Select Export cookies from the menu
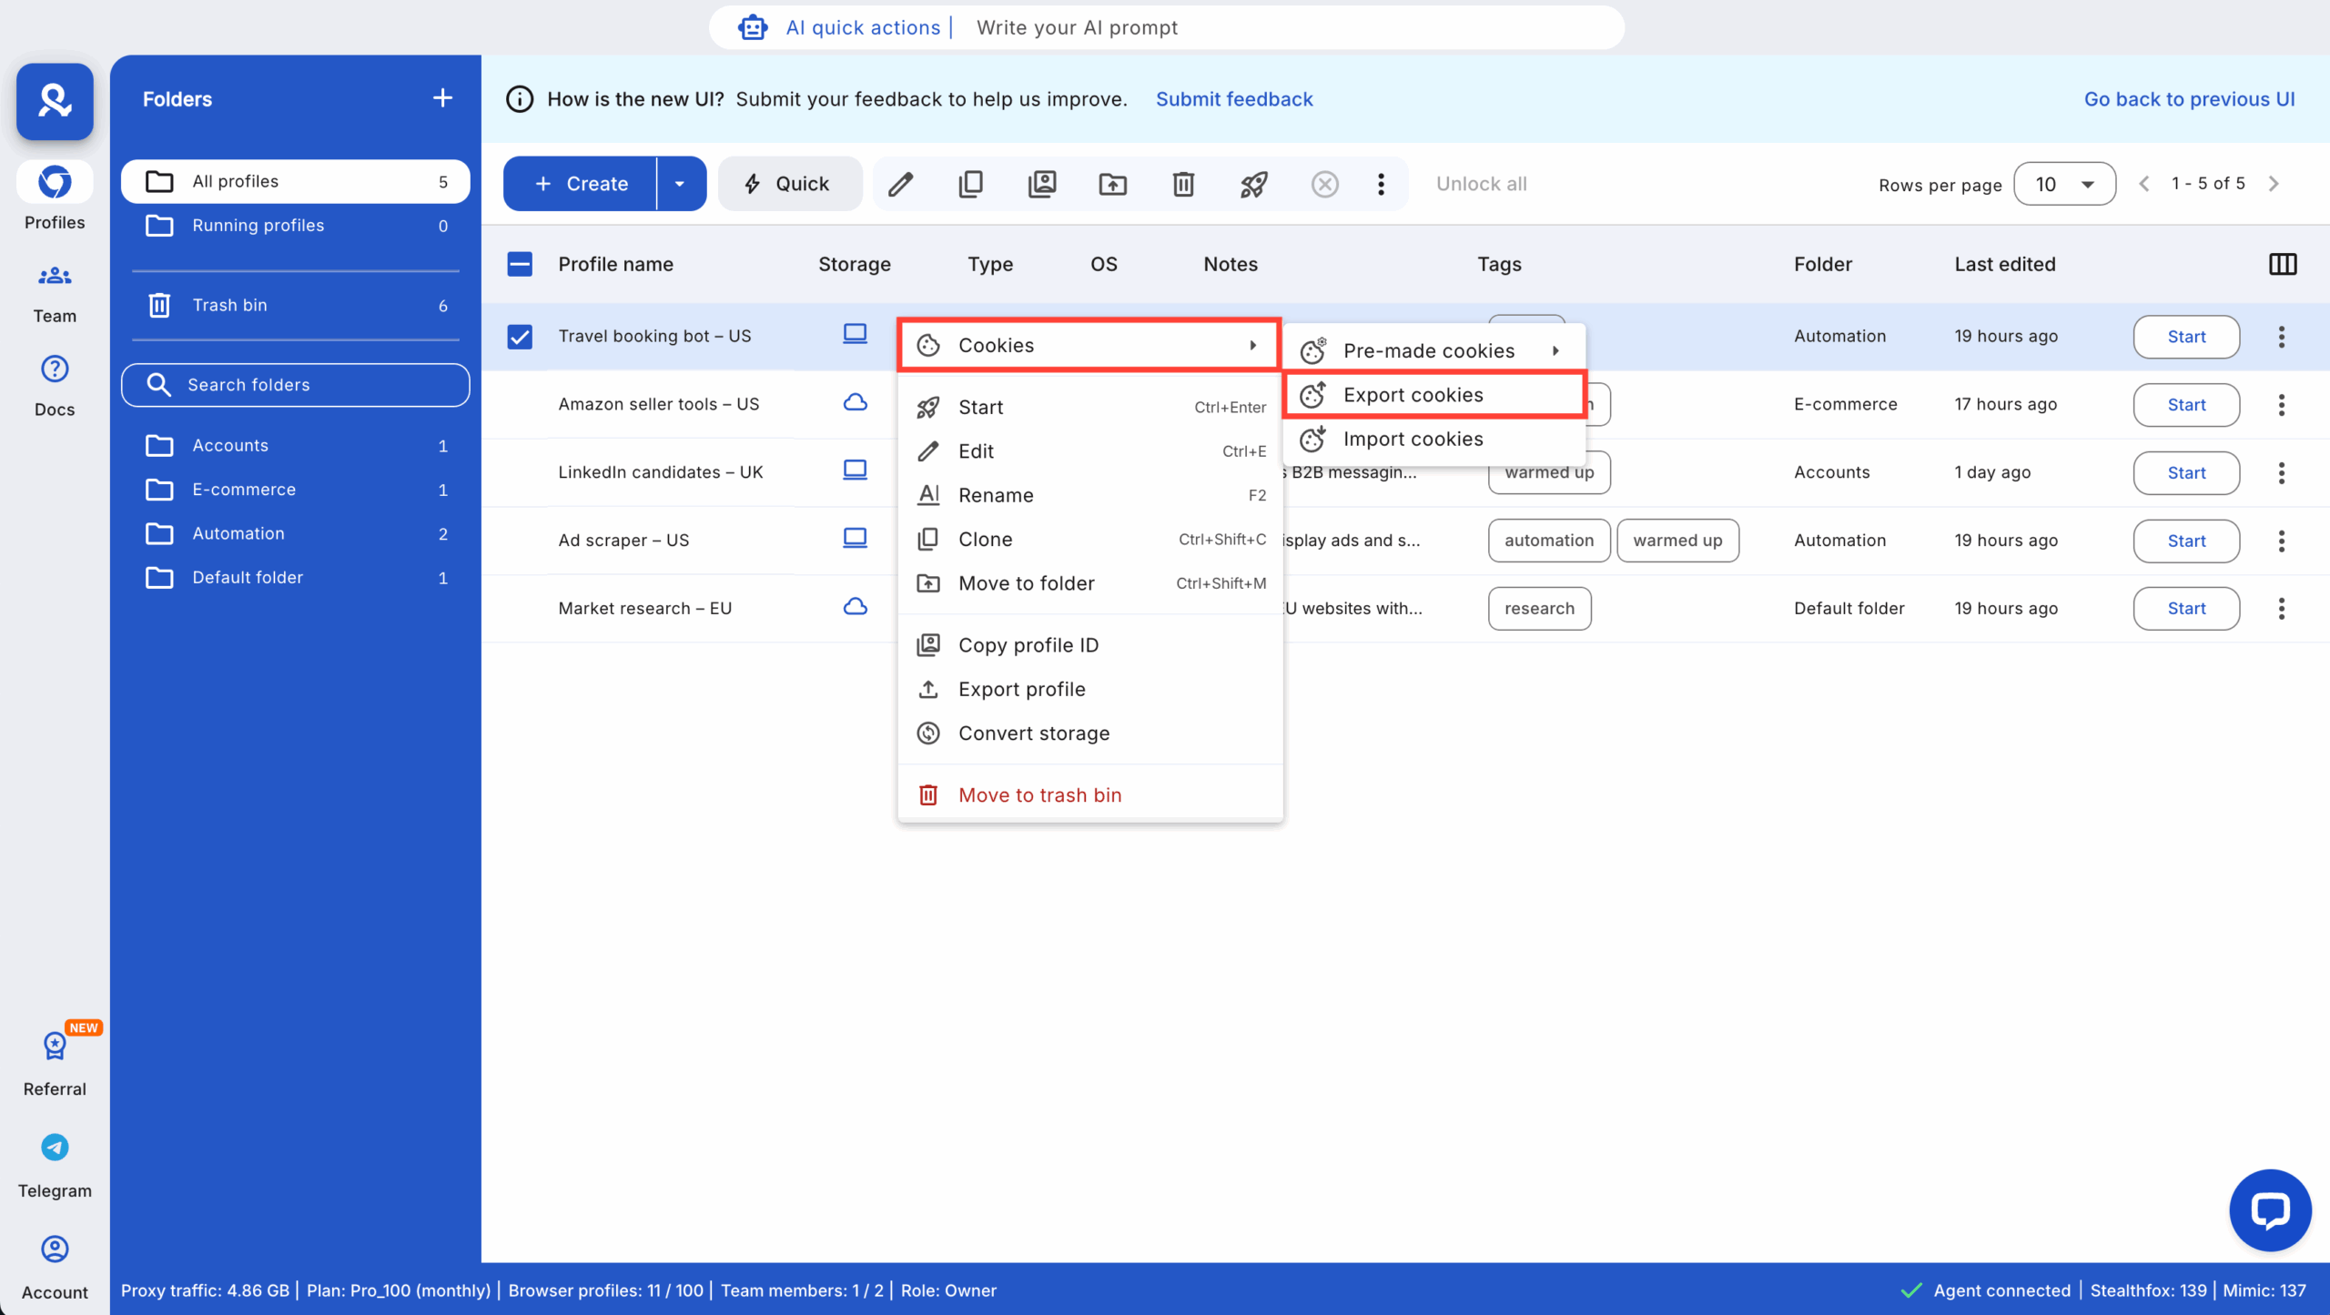 [1413, 394]
